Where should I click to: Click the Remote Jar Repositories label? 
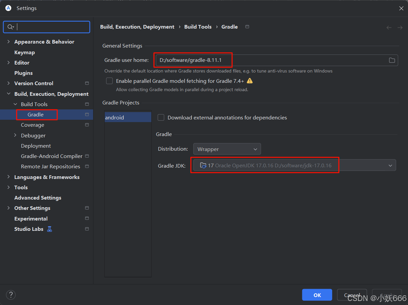pyautogui.click(x=51, y=166)
